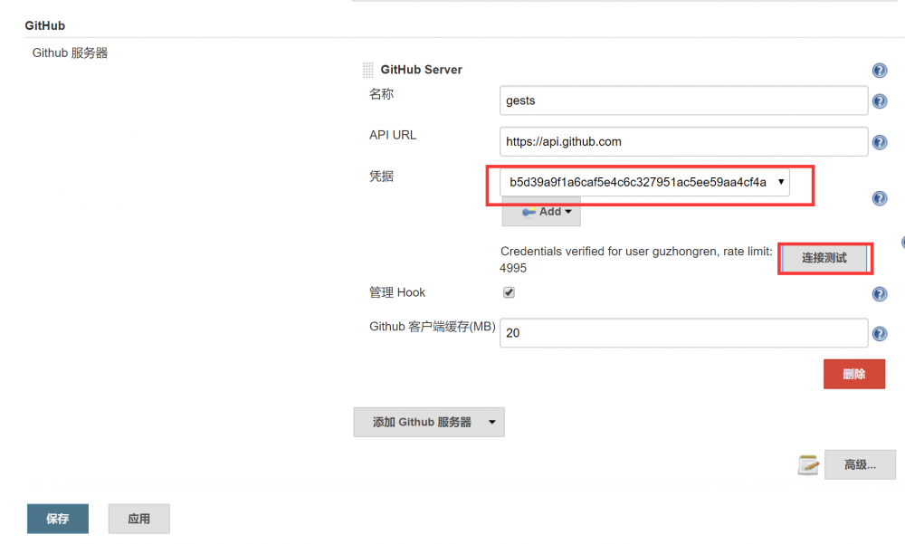
Task: Select the API URL input field
Action: click(683, 141)
